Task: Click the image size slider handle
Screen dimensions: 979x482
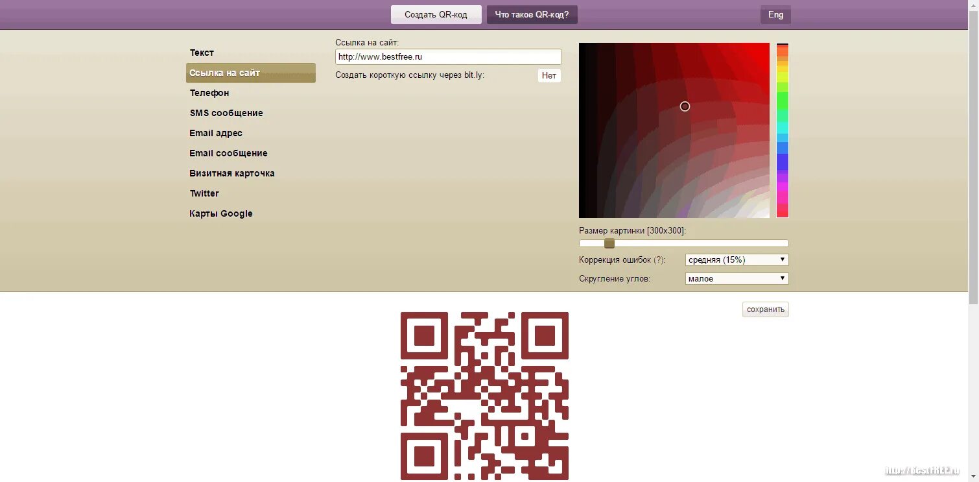Action: point(609,243)
